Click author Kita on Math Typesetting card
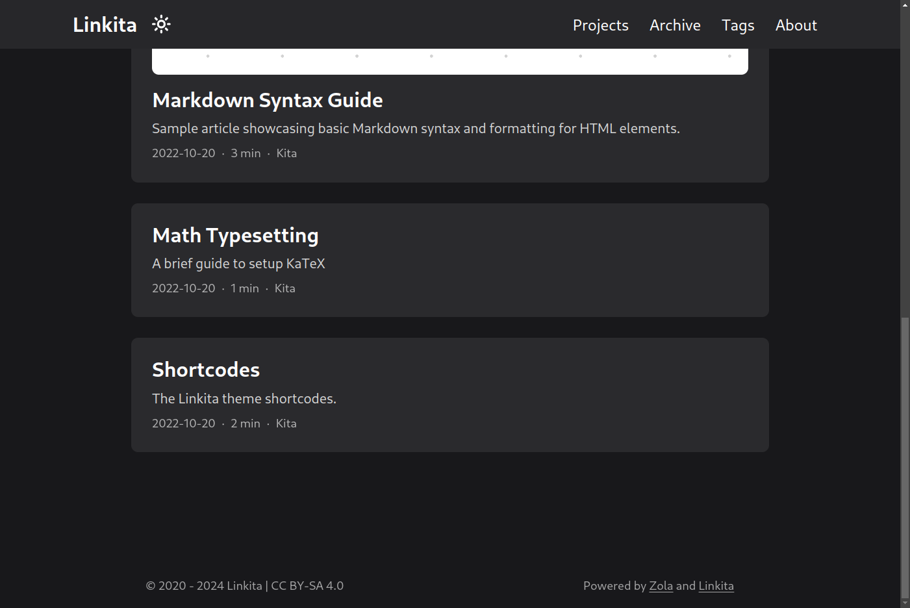Screen dimensions: 910x608 tap(284, 288)
